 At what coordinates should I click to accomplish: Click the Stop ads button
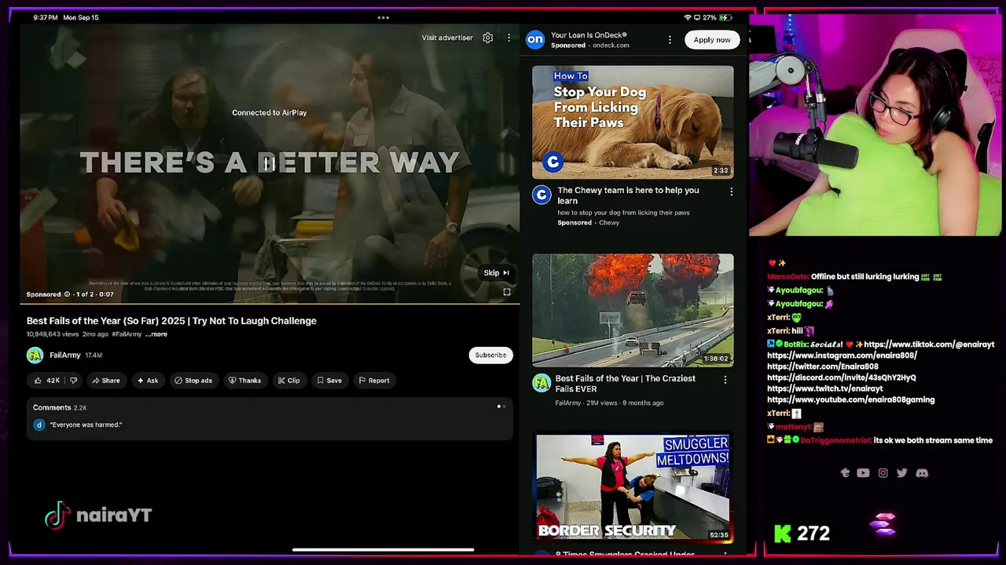click(x=193, y=381)
